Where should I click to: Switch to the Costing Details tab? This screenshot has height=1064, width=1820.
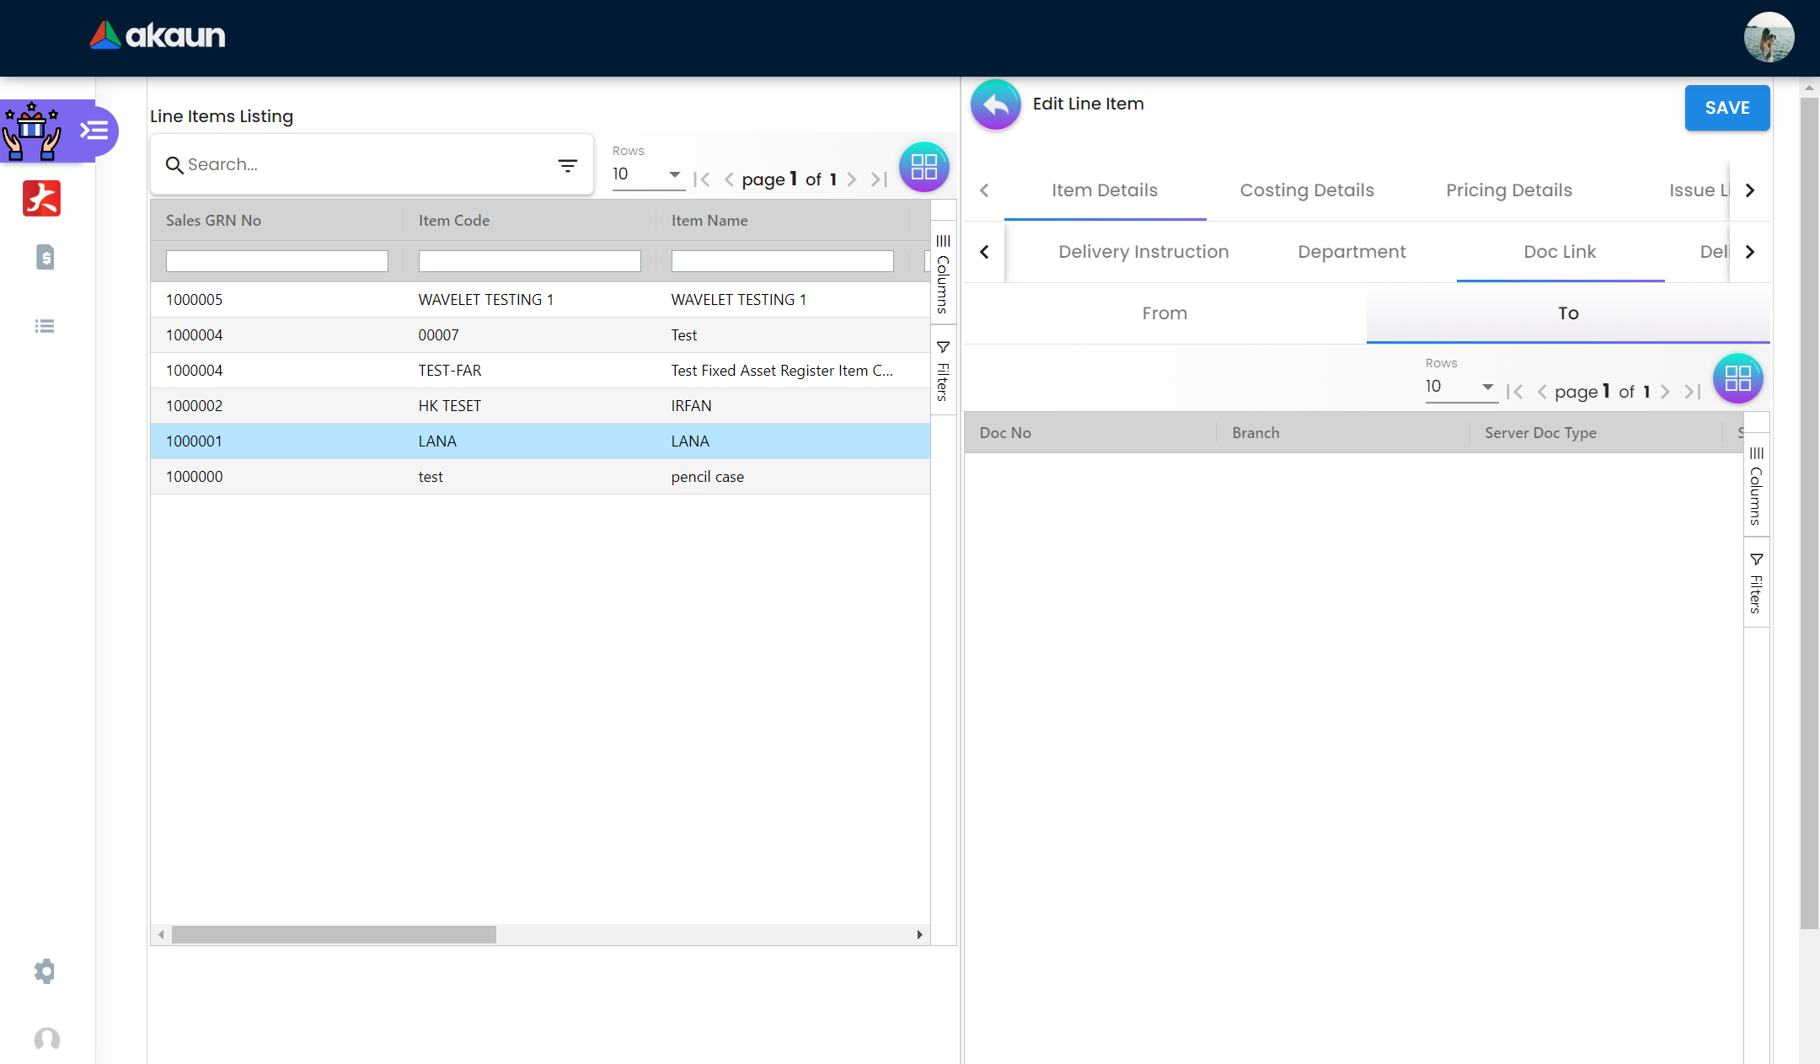point(1306,190)
